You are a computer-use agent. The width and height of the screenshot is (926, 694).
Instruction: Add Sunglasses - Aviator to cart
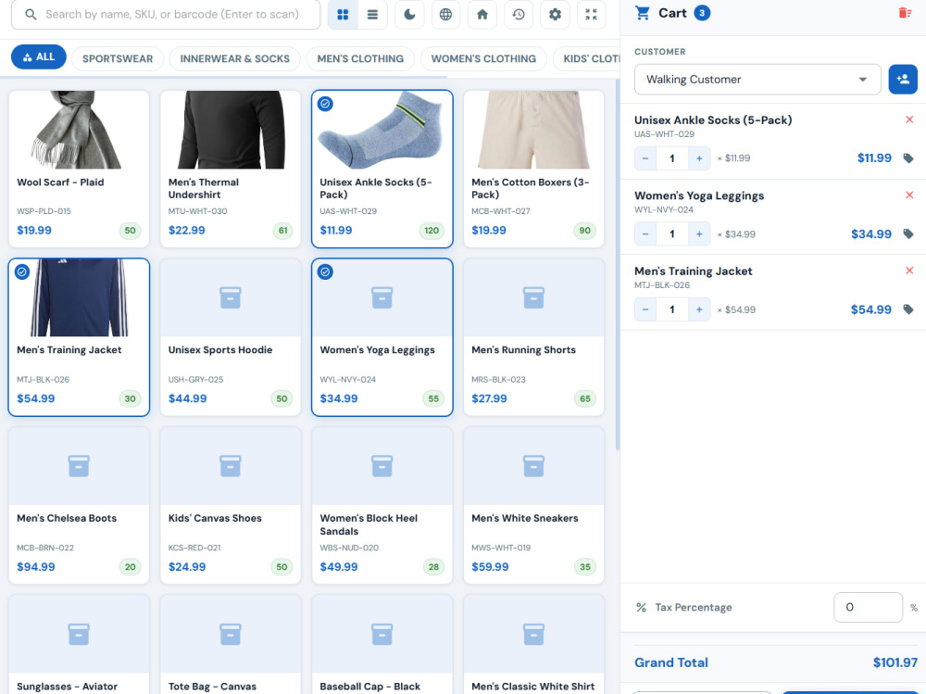pos(79,644)
